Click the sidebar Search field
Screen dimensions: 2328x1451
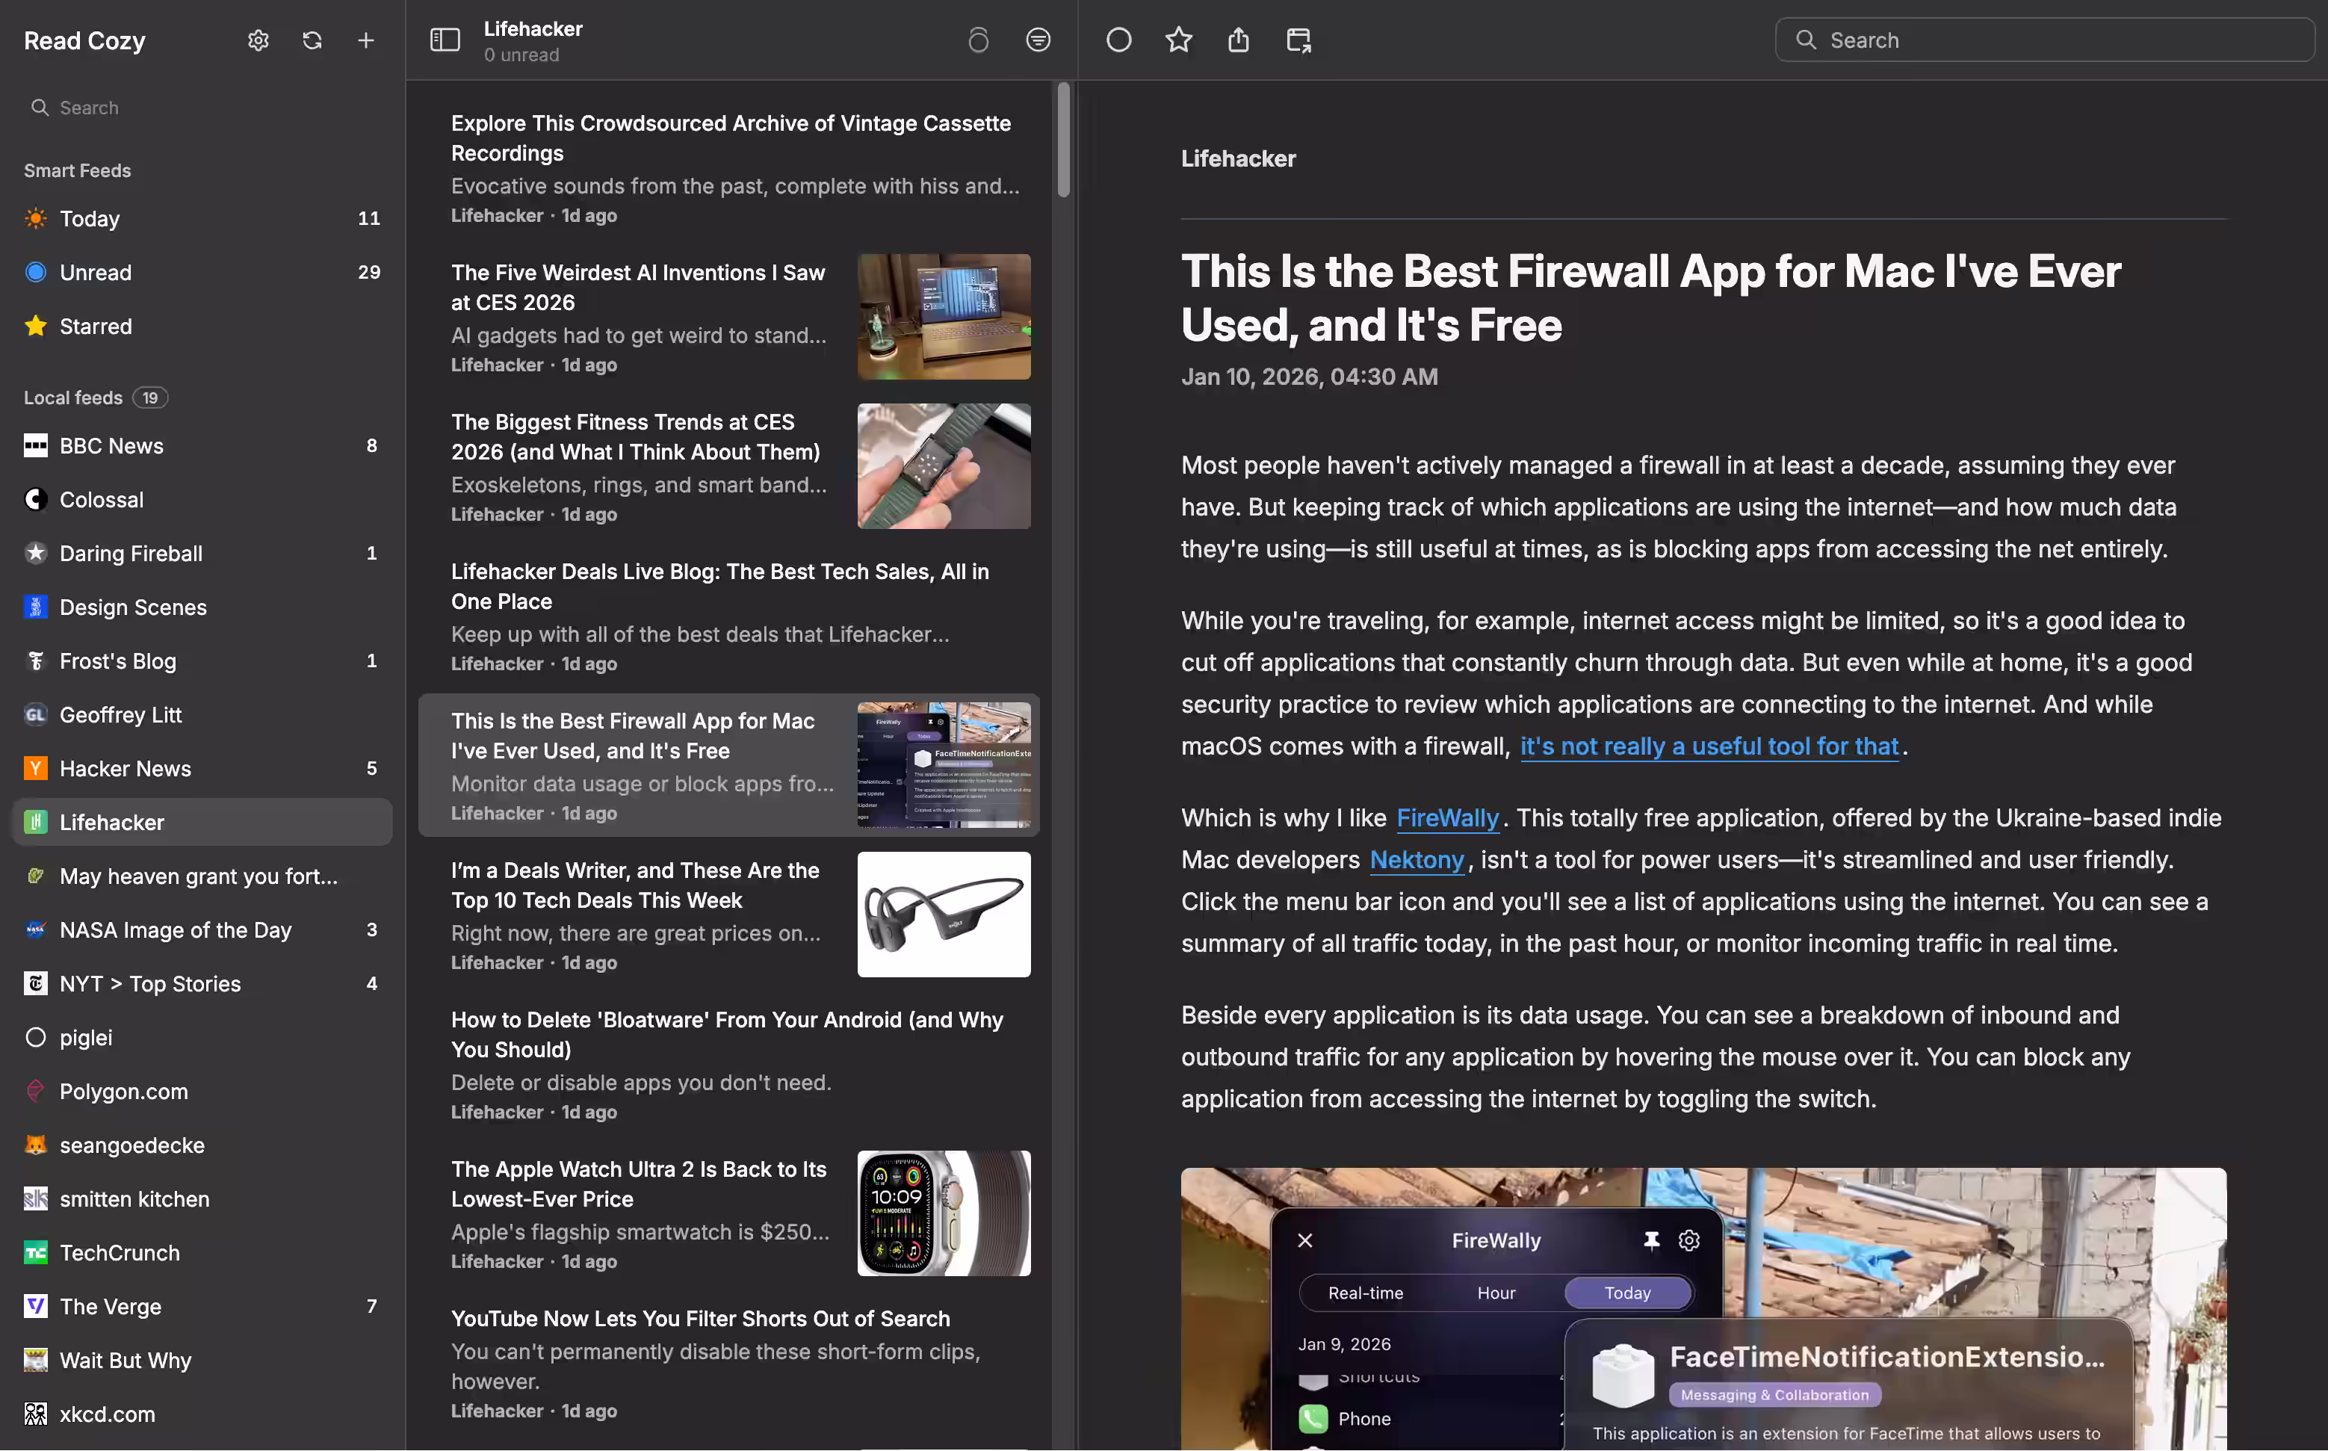tap(202, 108)
